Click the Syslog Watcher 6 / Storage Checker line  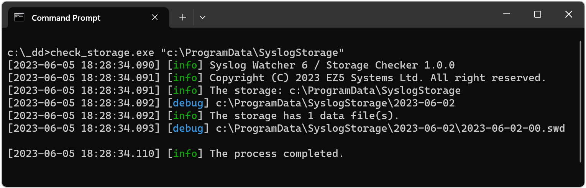(332, 65)
